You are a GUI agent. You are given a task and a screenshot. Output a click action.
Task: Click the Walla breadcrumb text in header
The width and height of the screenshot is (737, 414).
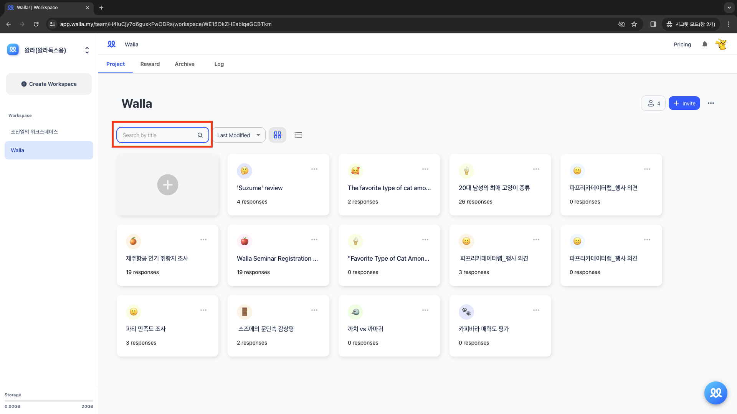132,44
